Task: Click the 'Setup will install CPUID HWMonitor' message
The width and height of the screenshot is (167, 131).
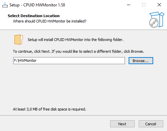Action: (x=75, y=40)
